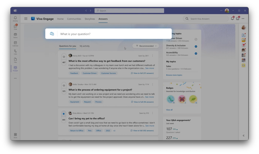Select the Pets topic tag

pos(90,131)
